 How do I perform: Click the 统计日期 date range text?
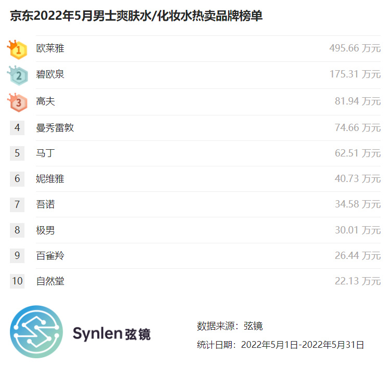pos(281,345)
